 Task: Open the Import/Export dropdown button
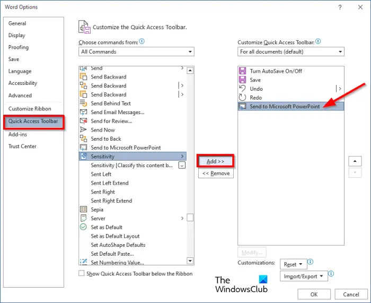(x=304, y=276)
